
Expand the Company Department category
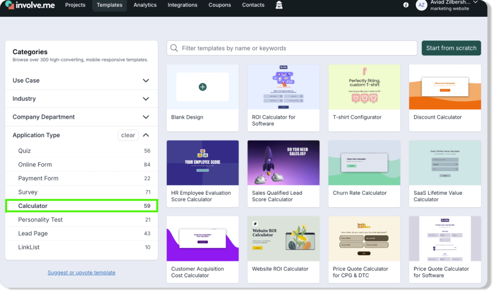(x=81, y=117)
